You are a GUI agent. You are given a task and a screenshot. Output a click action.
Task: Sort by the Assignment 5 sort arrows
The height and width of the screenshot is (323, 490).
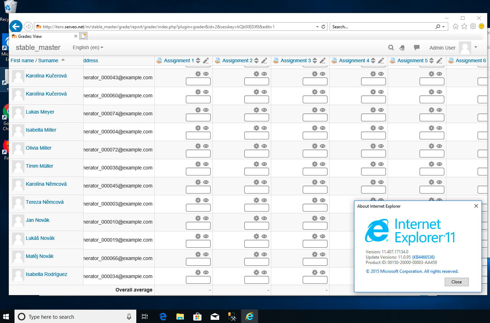(x=432, y=60)
